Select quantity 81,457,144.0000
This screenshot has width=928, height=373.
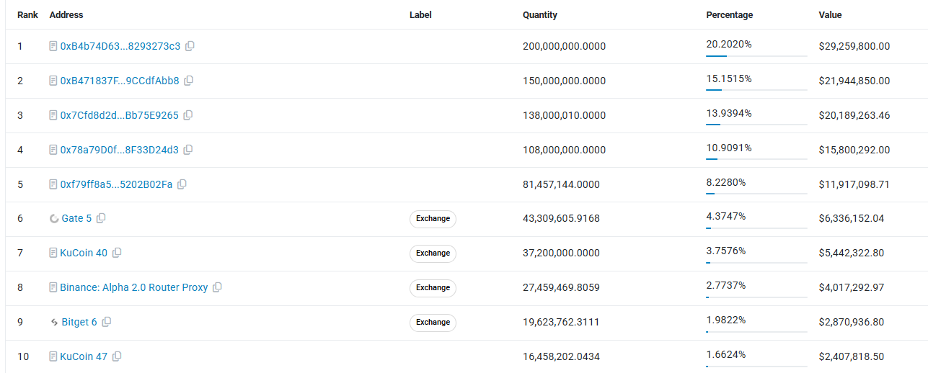pyautogui.click(x=561, y=184)
